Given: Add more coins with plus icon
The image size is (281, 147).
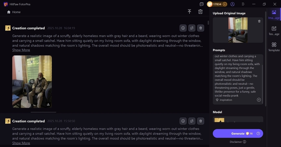Looking at the screenshot, I should click(225, 4).
